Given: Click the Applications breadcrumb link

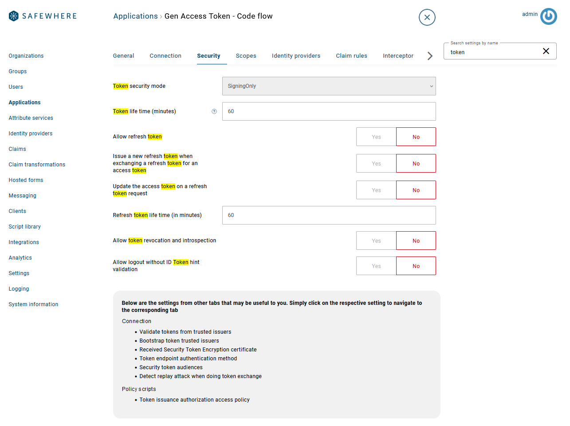Looking at the screenshot, I should (135, 16).
